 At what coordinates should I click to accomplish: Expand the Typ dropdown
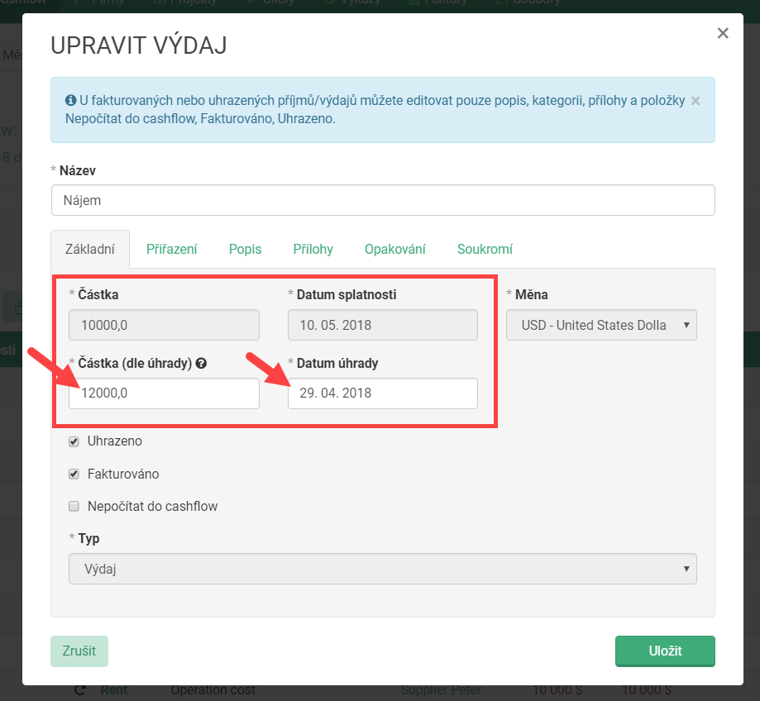tap(382, 569)
